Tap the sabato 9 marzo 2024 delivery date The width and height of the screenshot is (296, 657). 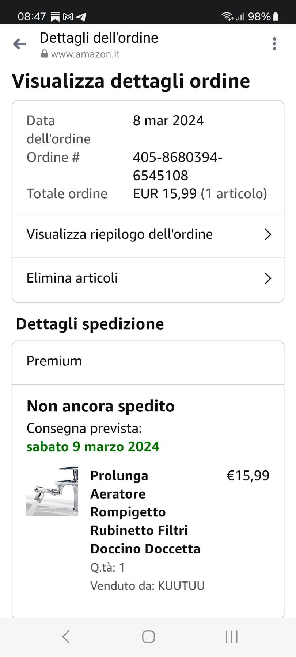pos(93,446)
